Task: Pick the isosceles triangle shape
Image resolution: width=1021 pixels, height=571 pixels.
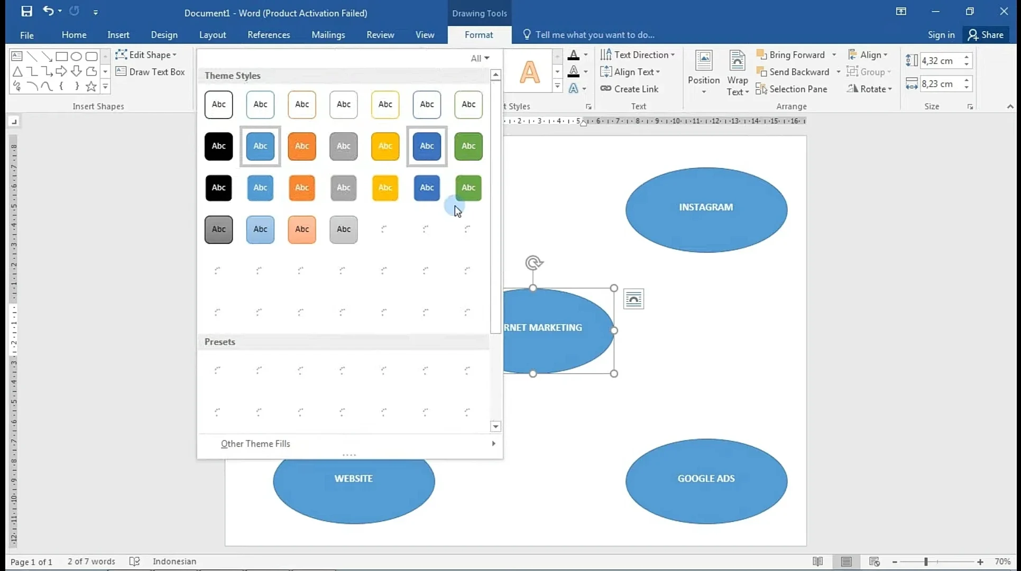Action: coord(17,71)
